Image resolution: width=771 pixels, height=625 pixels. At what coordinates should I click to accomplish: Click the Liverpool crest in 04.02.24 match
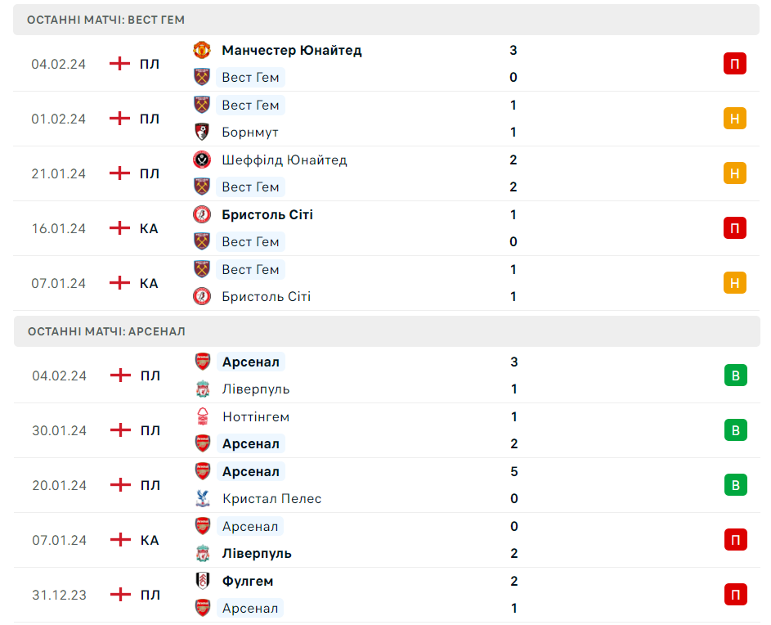tap(202, 389)
